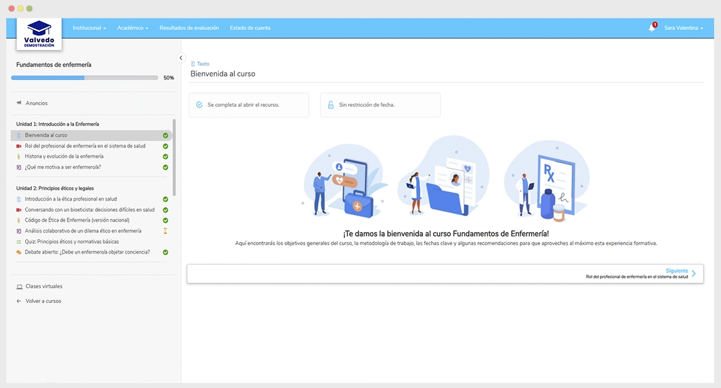721x388 pixels.
Task: Click the document icon of Introducción a la ética
Action: tap(19, 199)
